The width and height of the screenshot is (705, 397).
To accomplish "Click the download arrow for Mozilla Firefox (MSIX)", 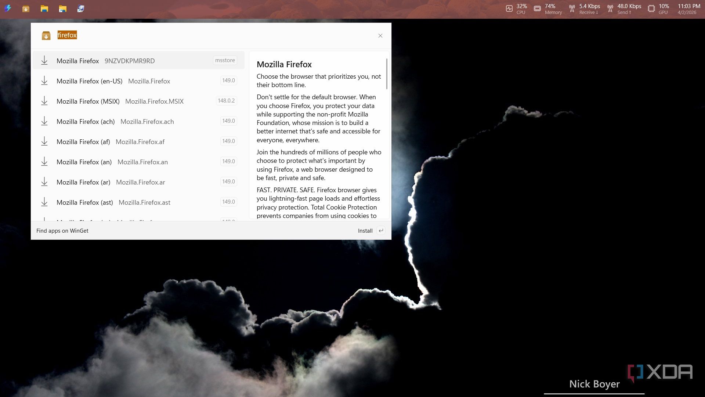I will [x=44, y=101].
